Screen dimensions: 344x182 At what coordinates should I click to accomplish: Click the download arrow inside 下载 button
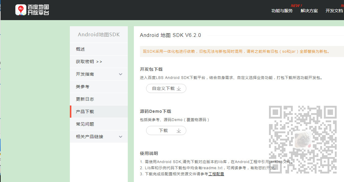178,130
